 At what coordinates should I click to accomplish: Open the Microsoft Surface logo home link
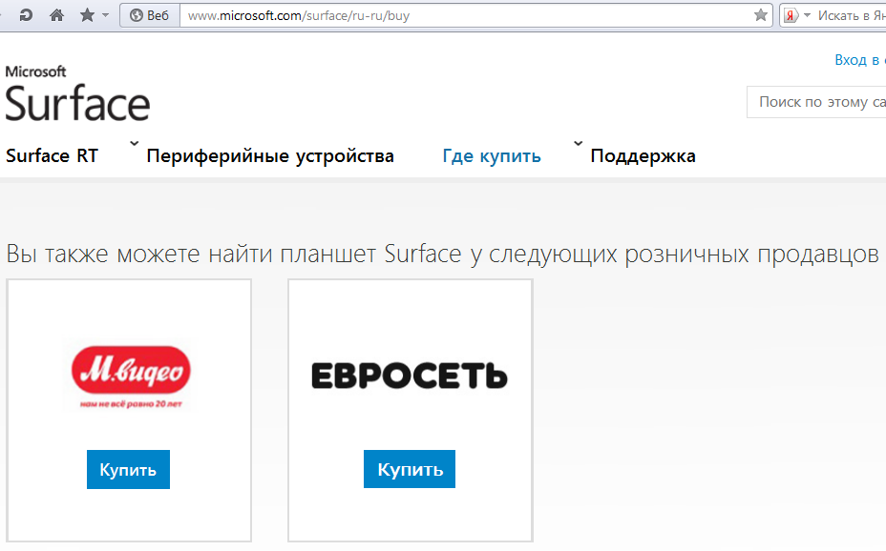click(x=77, y=93)
